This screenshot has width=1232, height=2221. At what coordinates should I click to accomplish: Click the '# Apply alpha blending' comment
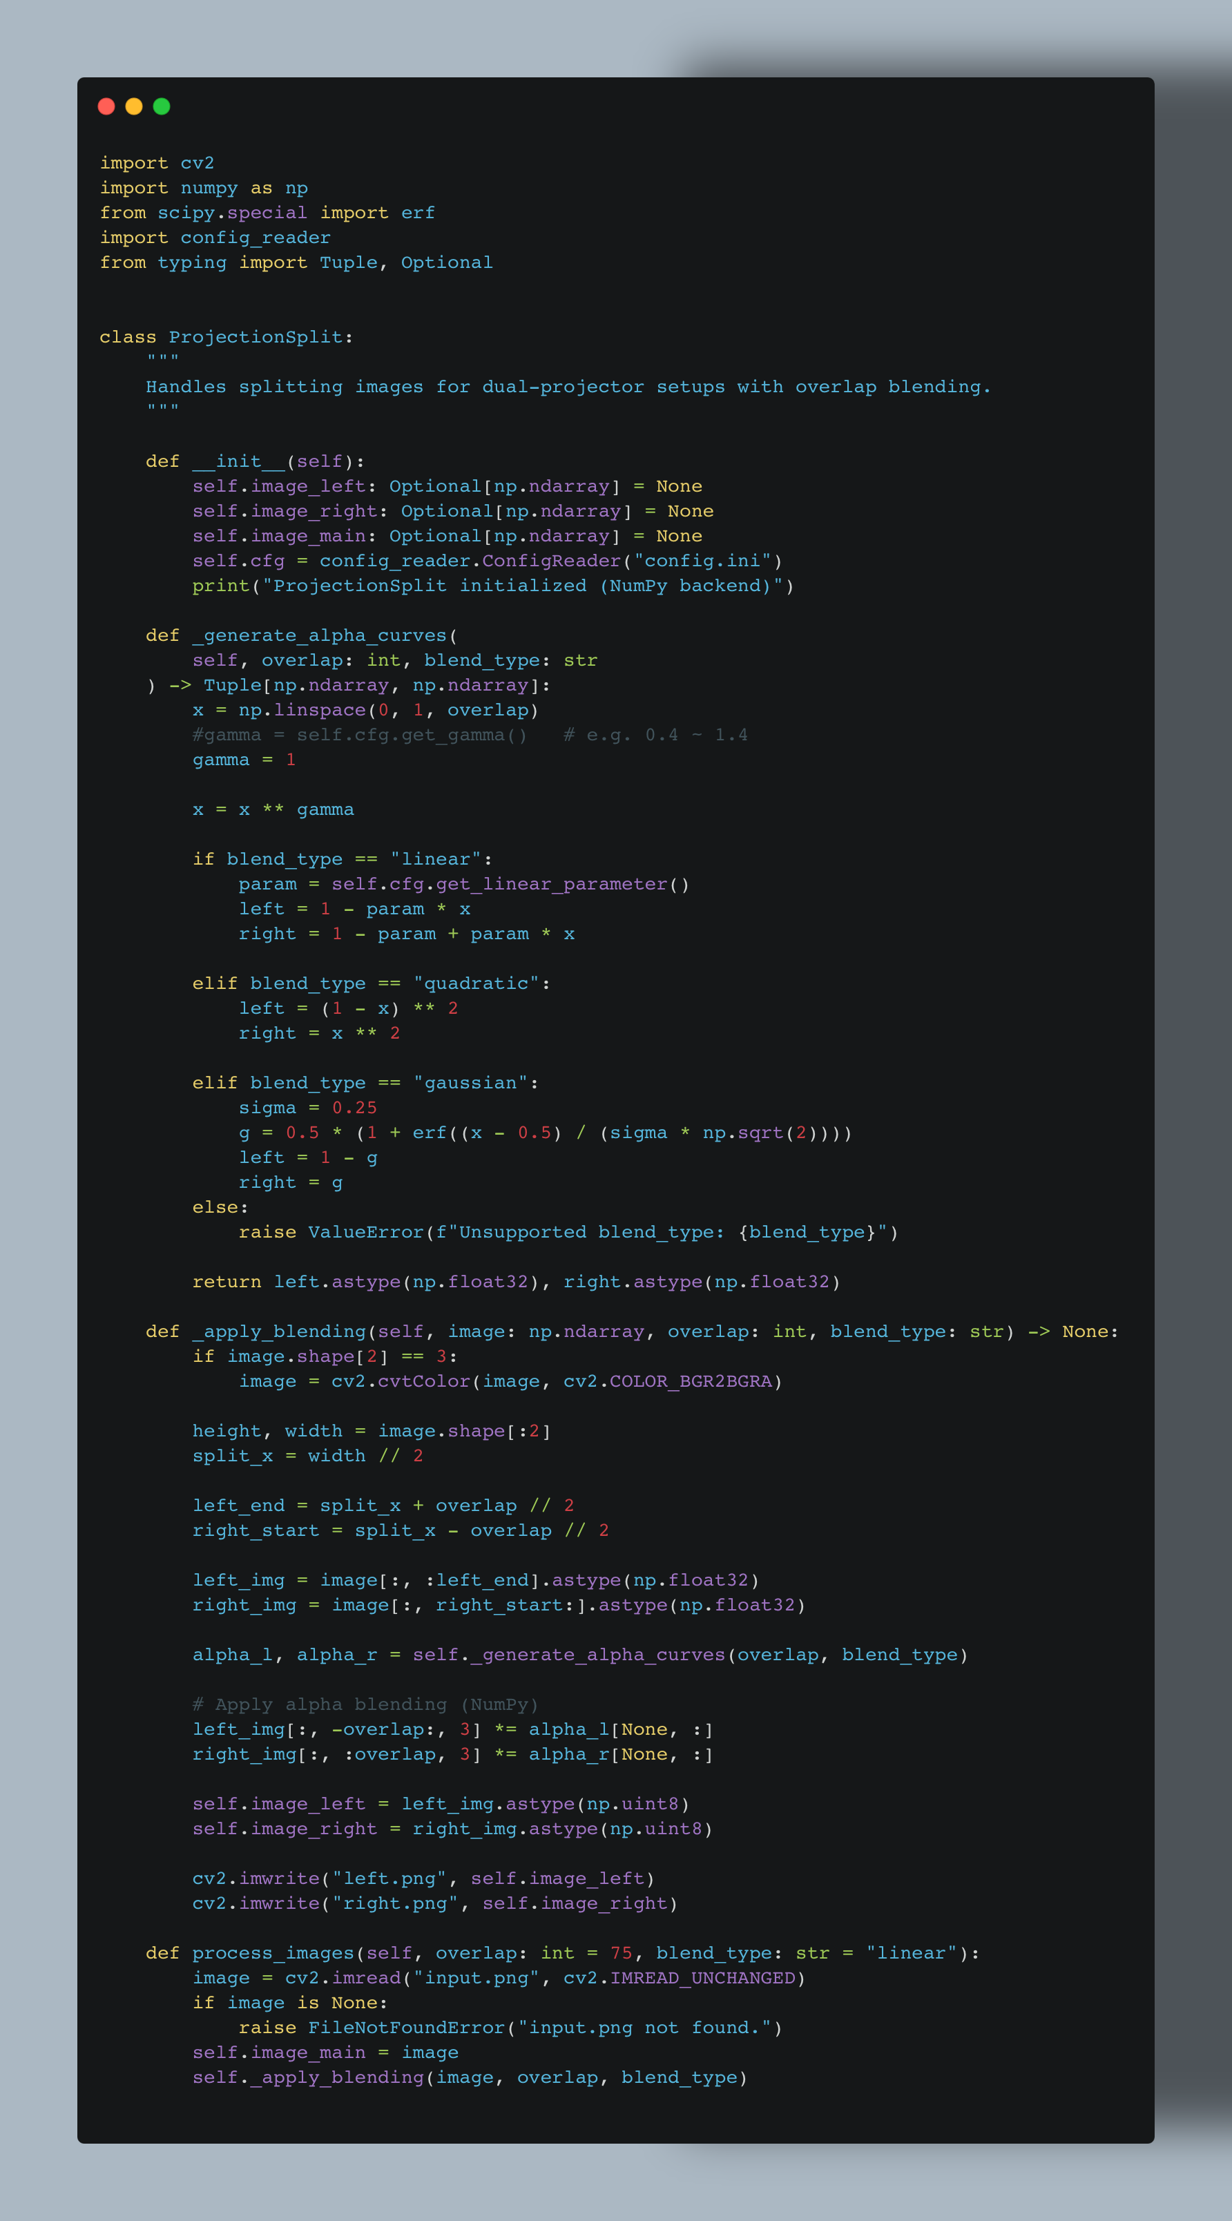point(365,1704)
